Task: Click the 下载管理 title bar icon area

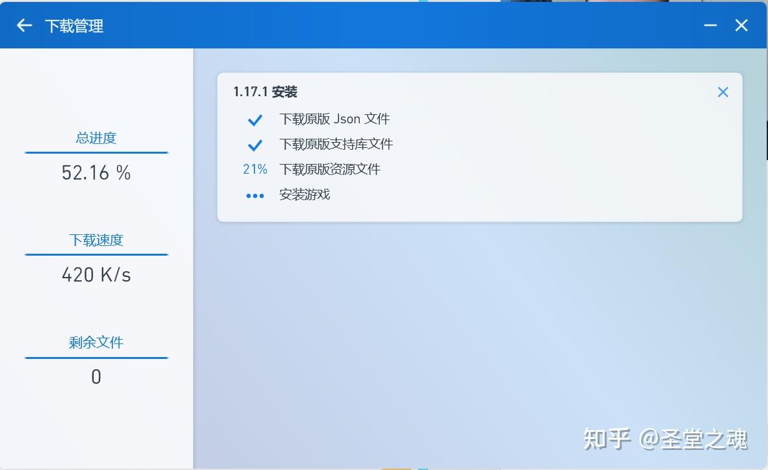Action: coord(76,25)
